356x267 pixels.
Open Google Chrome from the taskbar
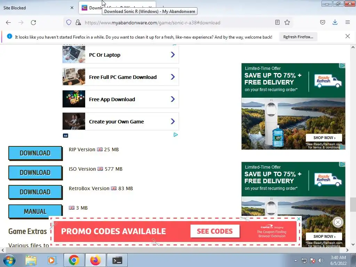pyautogui.click(x=74, y=260)
